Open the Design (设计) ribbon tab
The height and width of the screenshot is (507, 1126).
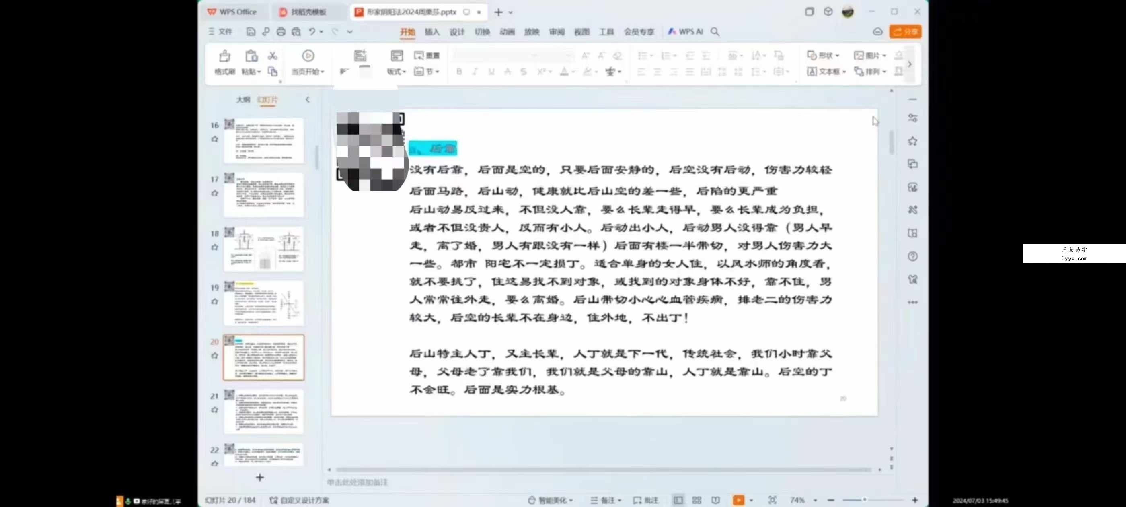pos(457,32)
